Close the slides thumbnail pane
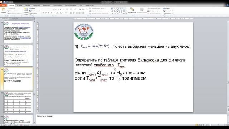 pos(34,19)
